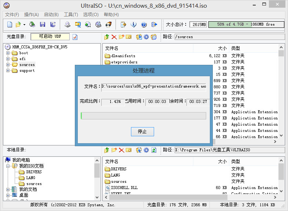The image size is (288, 211).
Task: Click red X delete in local directory toolbar
Action: [121, 150]
